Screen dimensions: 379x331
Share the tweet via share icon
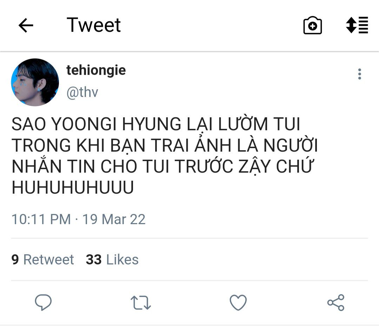pos(336,302)
